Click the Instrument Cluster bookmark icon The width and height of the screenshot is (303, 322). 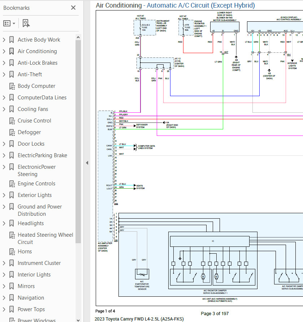12,263
